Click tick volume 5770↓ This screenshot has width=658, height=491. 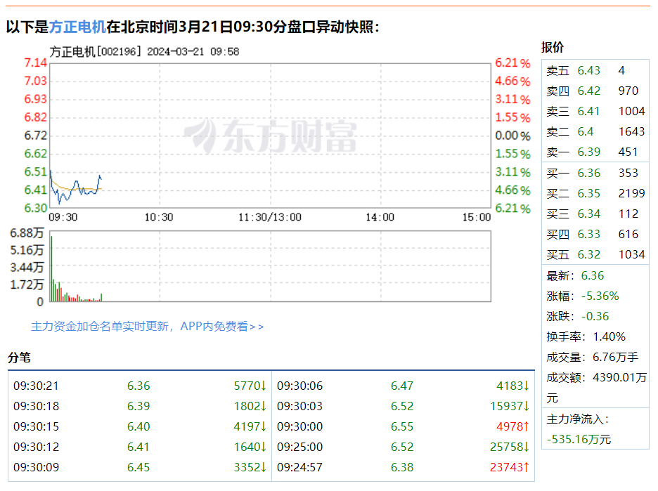pos(250,386)
